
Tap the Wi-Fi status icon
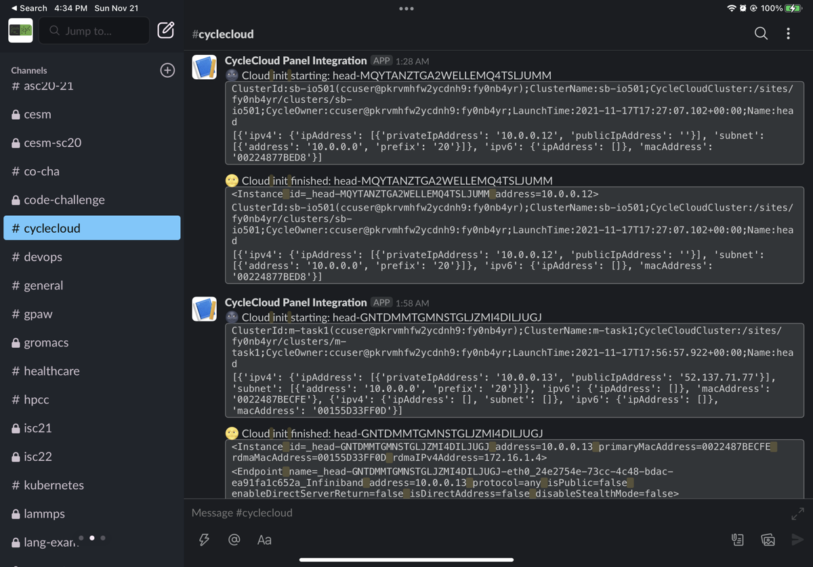point(731,8)
